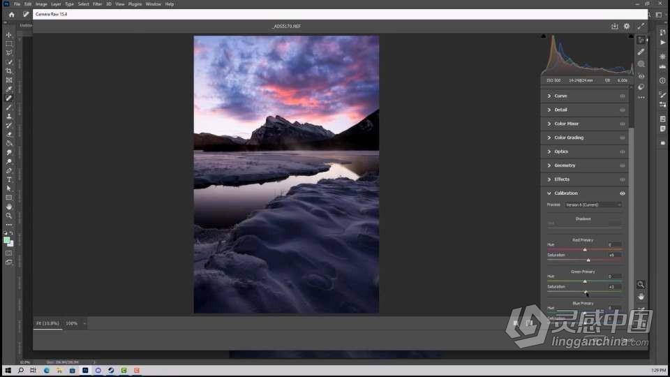Expand the Optics panel
This screenshot has width=670, height=377.
pyautogui.click(x=561, y=151)
